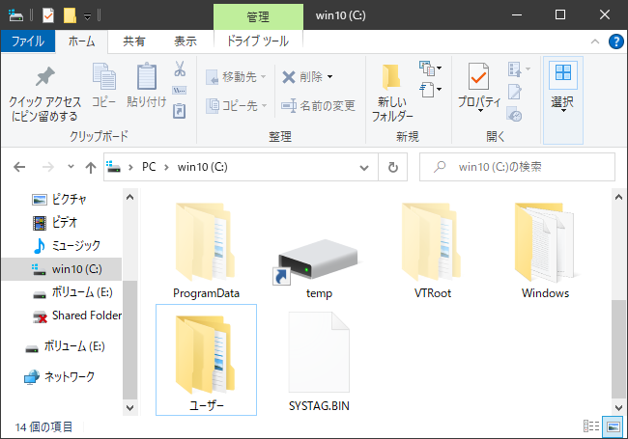Screen dimensions: 628x439
Task: Collapse the ribbon with the chevron
Action: [x=595, y=41]
